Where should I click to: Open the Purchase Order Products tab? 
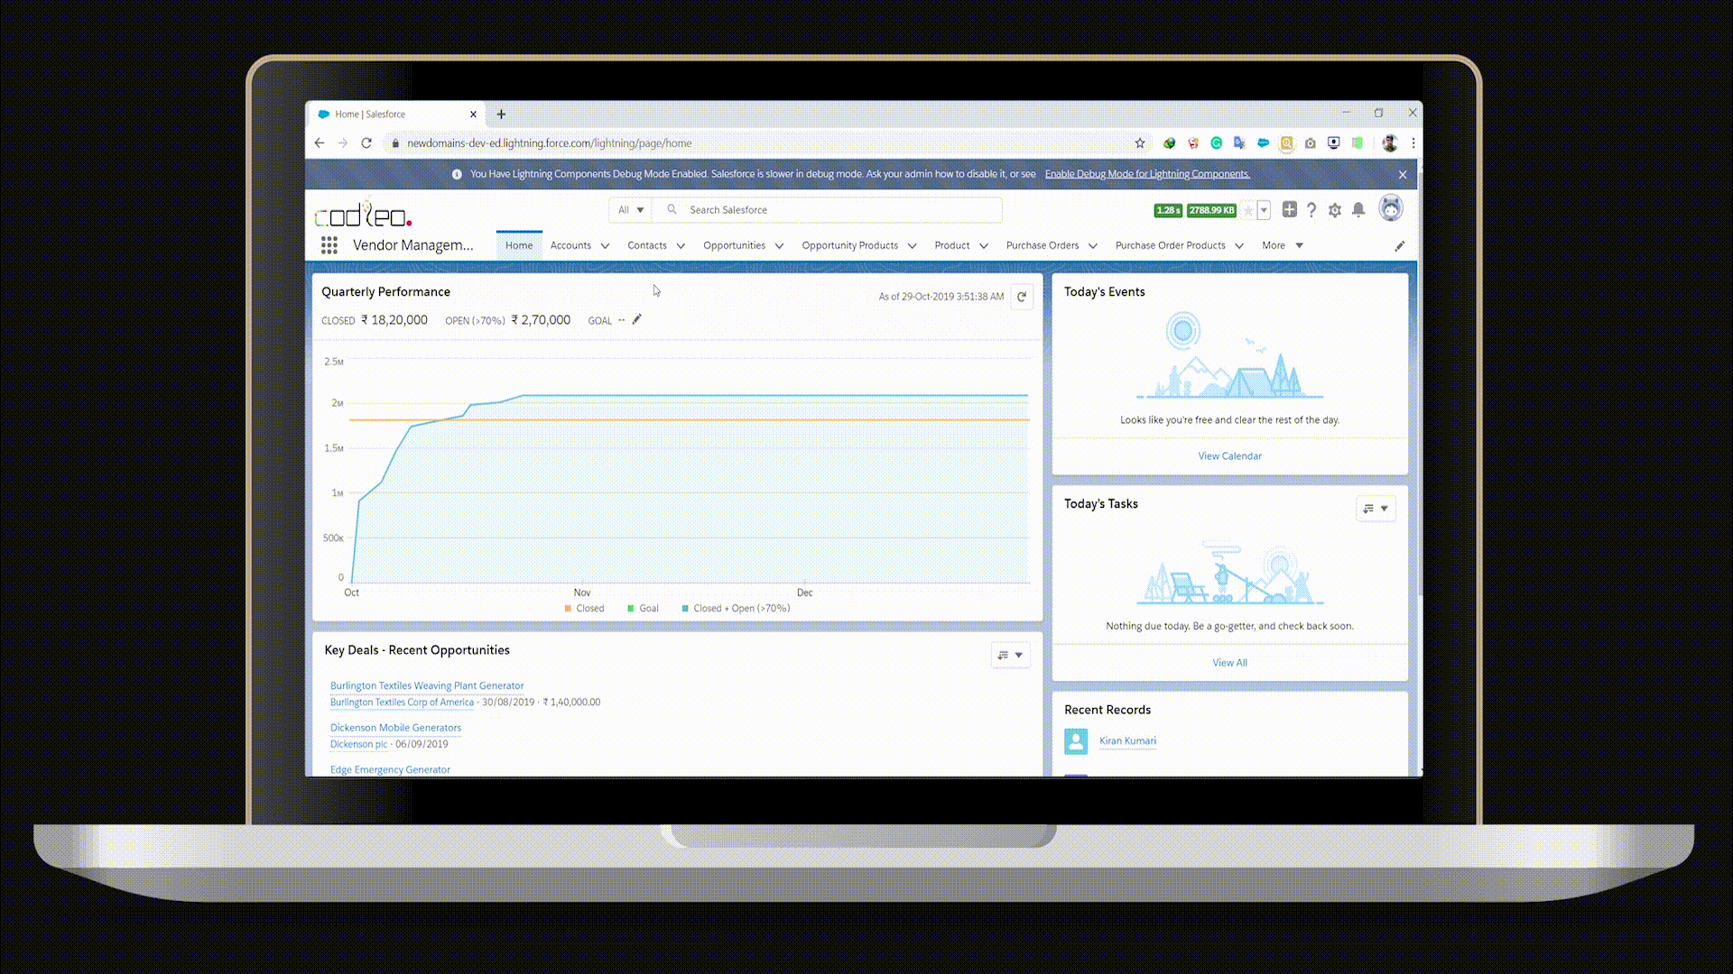coord(1170,245)
